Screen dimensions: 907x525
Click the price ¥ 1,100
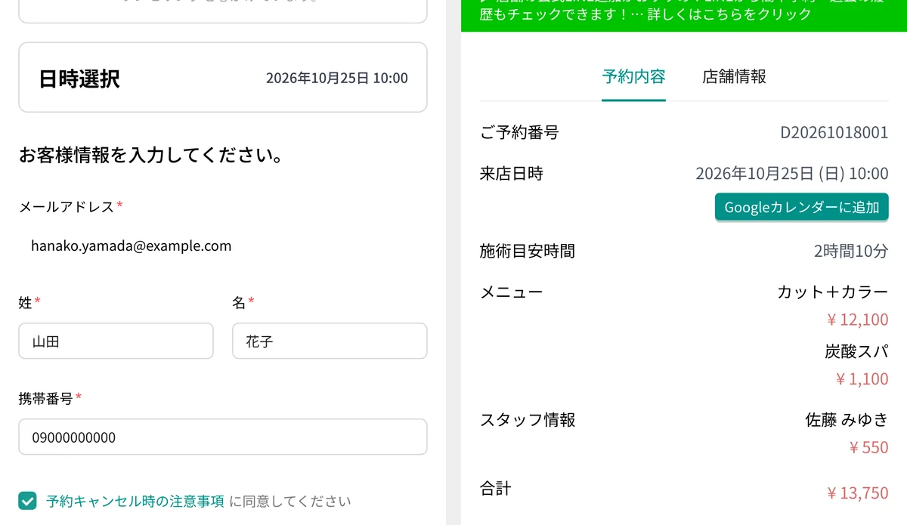pyautogui.click(x=862, y=379)
